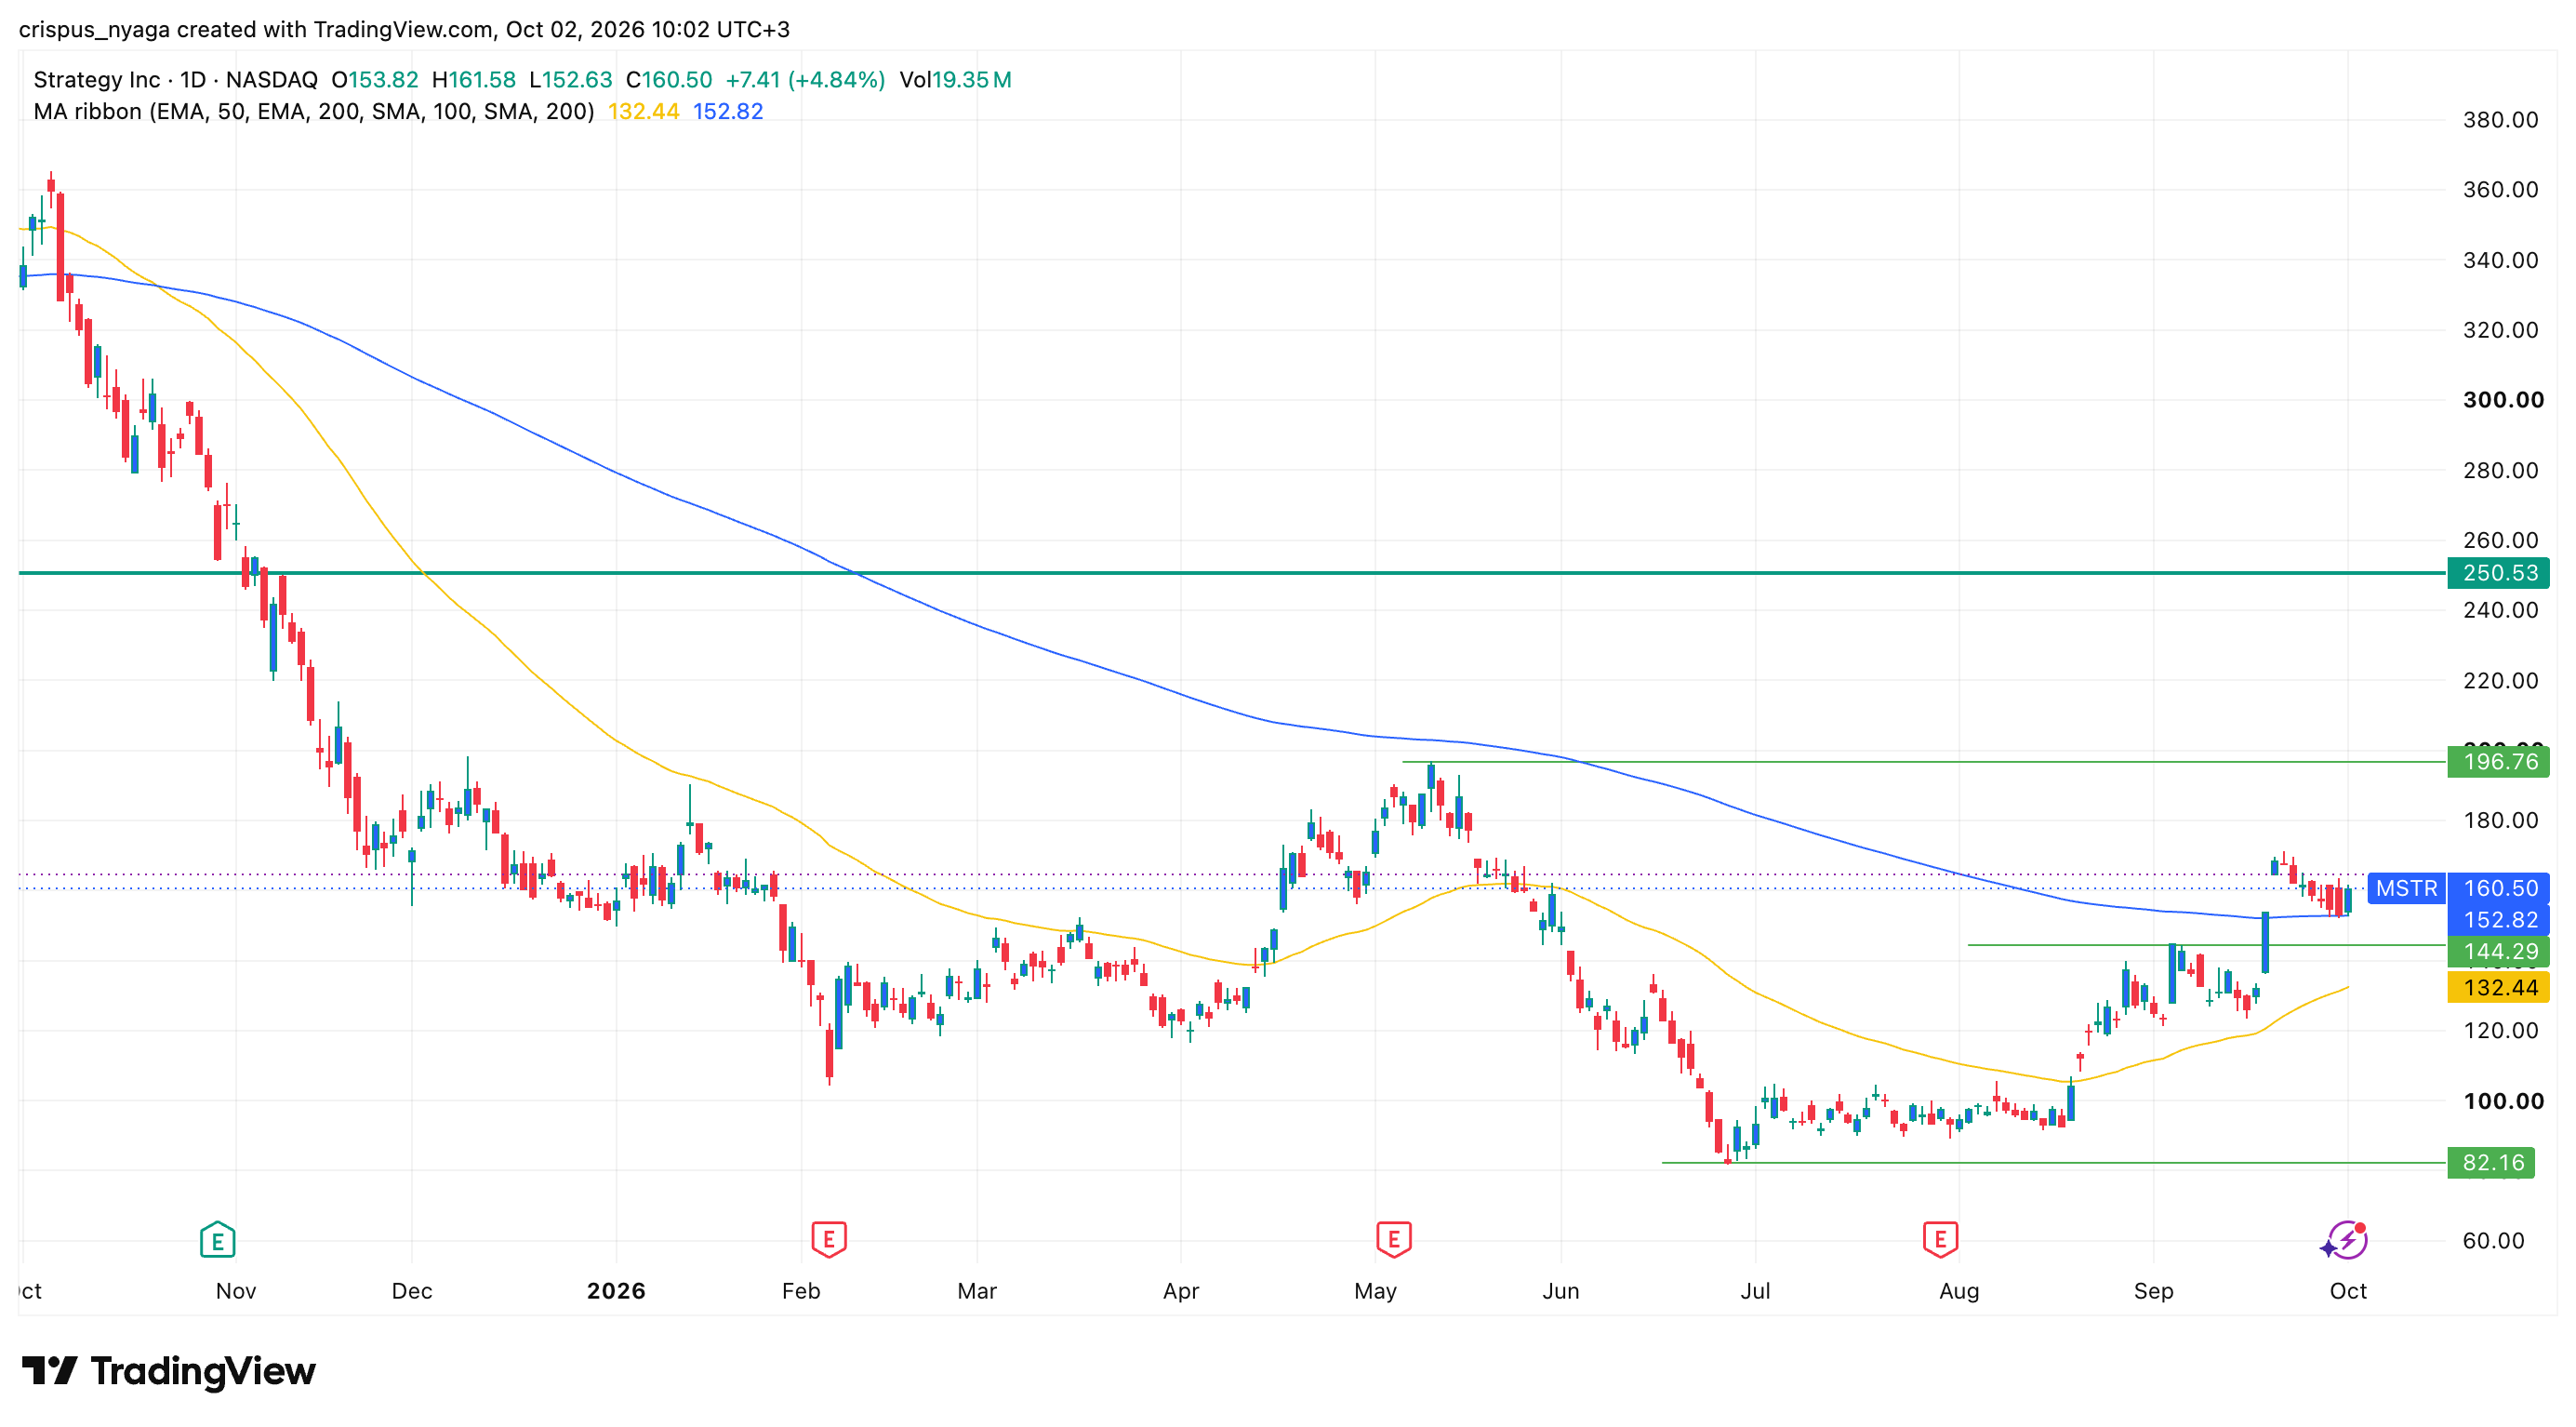2576x1427 pixels.
Task: Select the 144.29 green price label
Action: (x=2497, y=951)
